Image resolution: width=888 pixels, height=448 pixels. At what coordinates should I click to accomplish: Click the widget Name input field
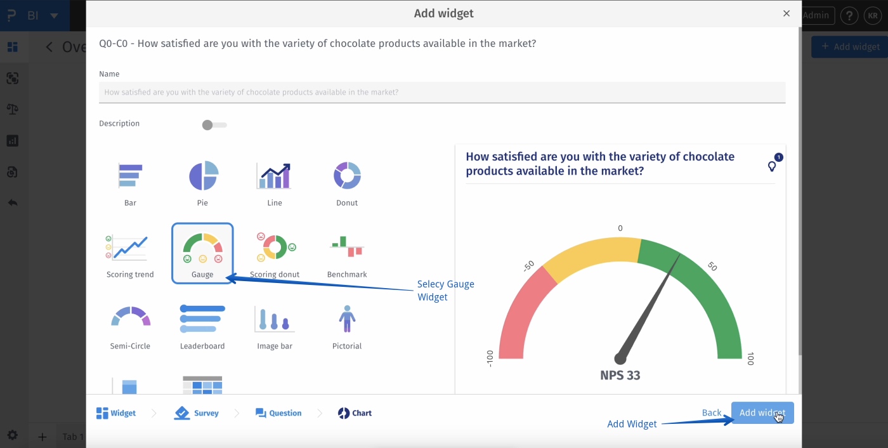442,92
